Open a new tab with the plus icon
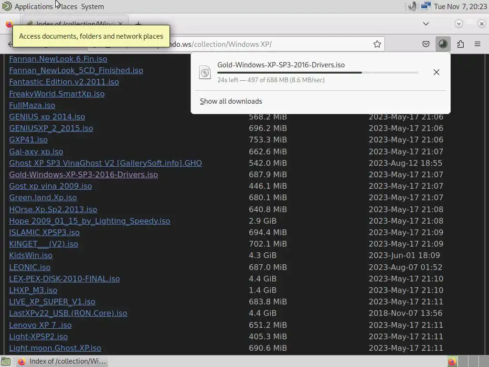 pos(138,23)
